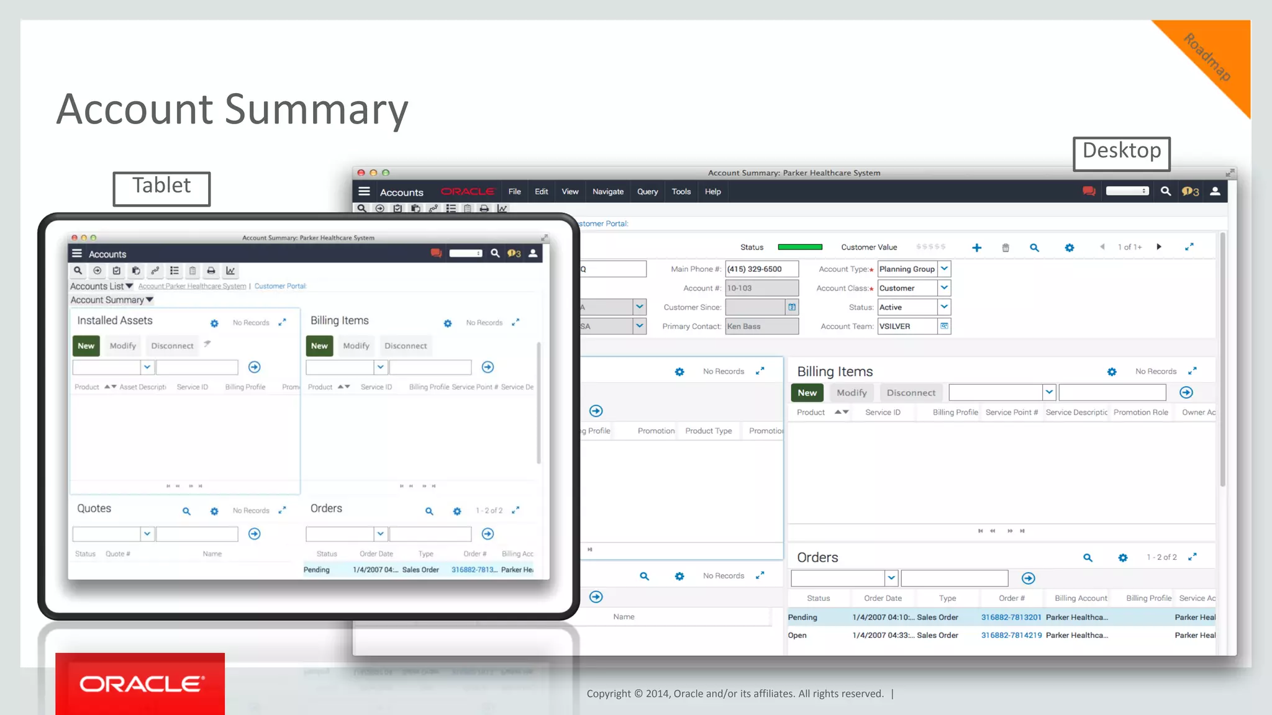The image size is (1272, 715).
Task: Open calendar picker for Customer Since
Action: pyautogui.click(x=792, y=307)
